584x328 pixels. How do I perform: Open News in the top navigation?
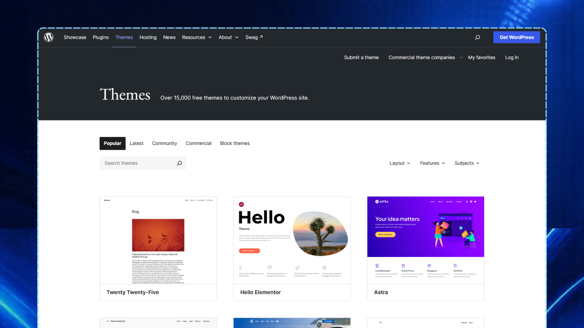pos(169,37)
